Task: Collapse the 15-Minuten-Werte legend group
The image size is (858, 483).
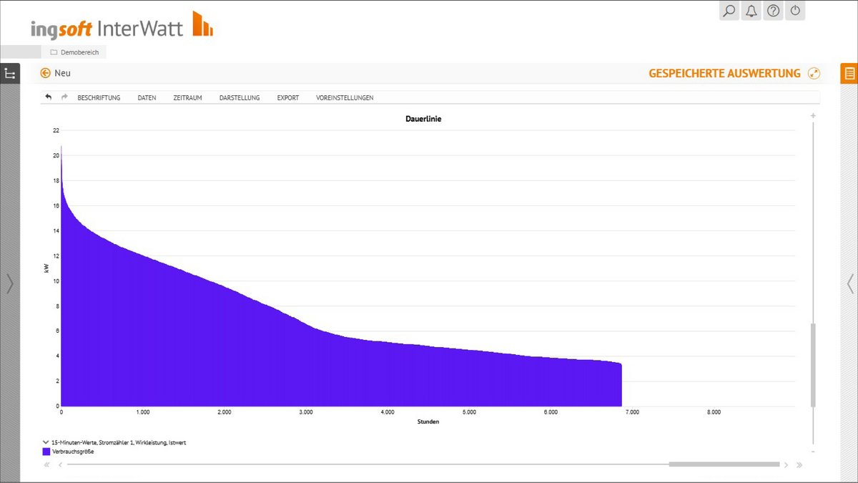Action: coord(46,443)
